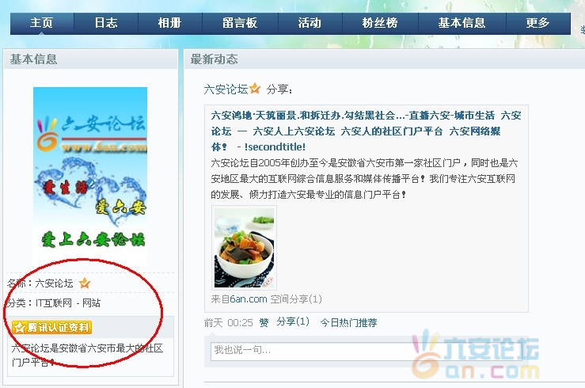The width and height of the screenshot is (585, 388).
Task: Open the 六安论坛 profile banner image
Action: (x=90, y=177)
